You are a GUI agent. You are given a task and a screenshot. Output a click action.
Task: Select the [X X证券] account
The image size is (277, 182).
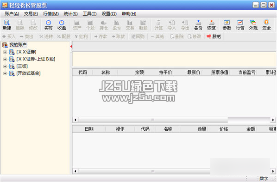pos(26,52)
